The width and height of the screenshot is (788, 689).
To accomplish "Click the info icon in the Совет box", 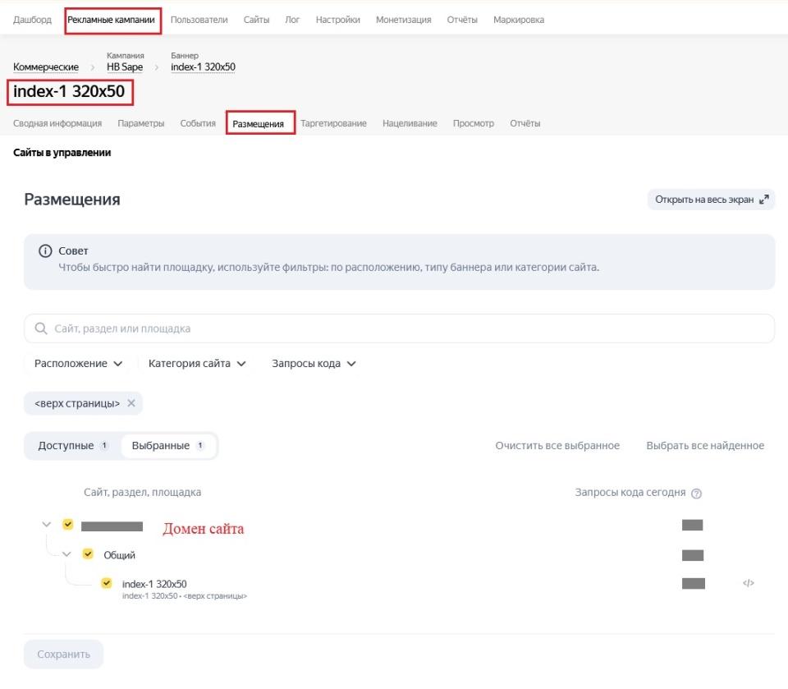I will click(45, 251).
